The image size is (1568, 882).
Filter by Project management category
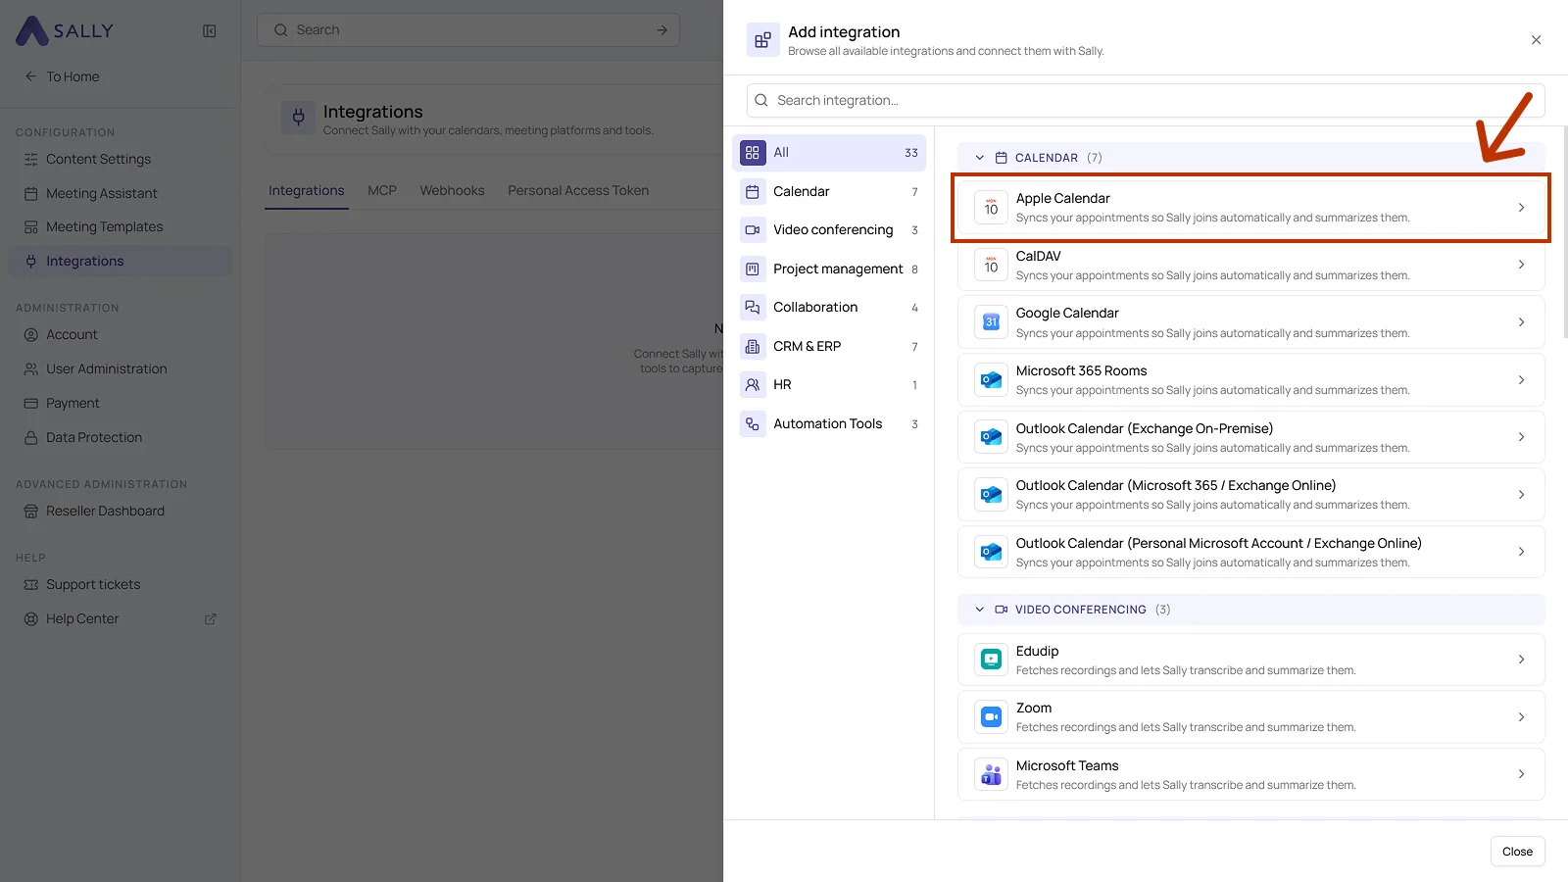pyautogui.click(x=829, y=269)
